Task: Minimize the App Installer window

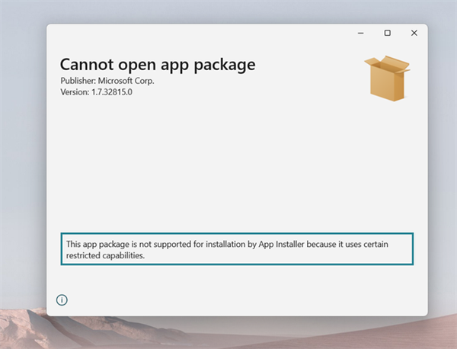Action: (x=361, y=33)
